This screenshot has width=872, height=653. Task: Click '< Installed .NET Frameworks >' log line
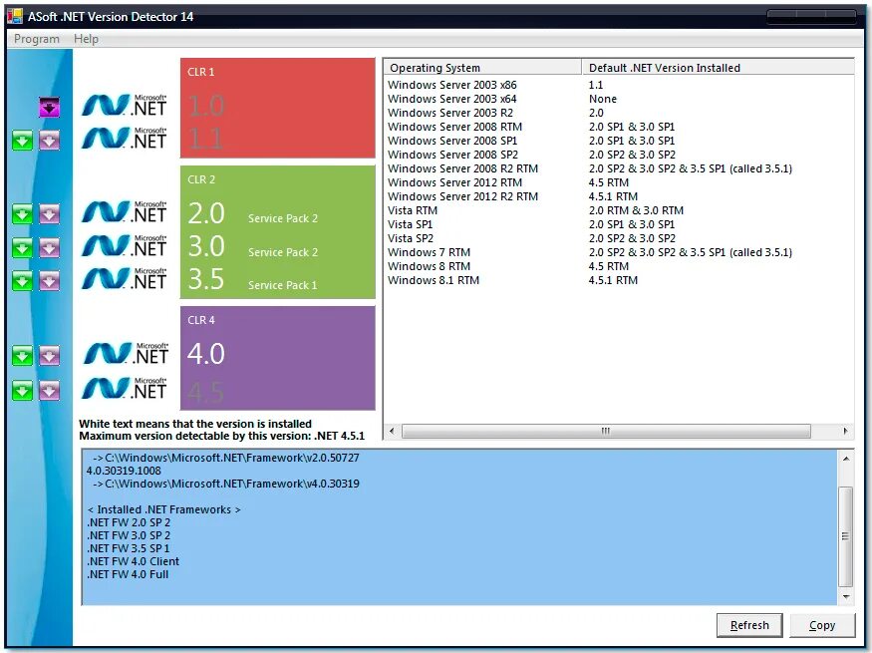(x=164, y=510)
